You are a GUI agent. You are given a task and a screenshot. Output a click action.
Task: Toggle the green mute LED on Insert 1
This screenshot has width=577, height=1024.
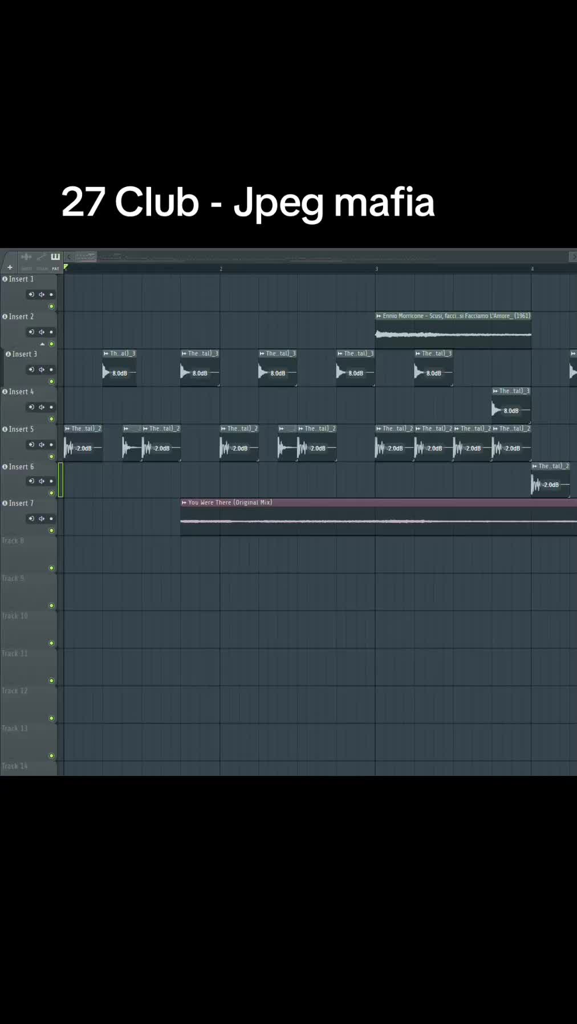51,307
